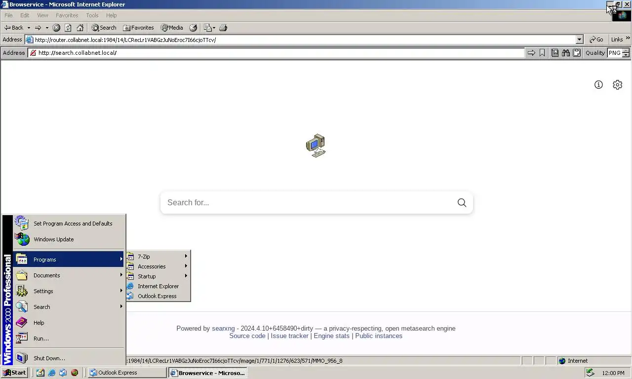Select Set Program Access and Defaults in Start menu
The width and height of the screenshot is (632, 379).
click(x=69, y=224)
